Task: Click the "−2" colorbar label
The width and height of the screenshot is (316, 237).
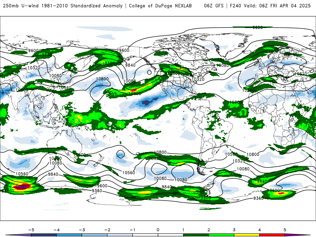Action: point(107,230)
